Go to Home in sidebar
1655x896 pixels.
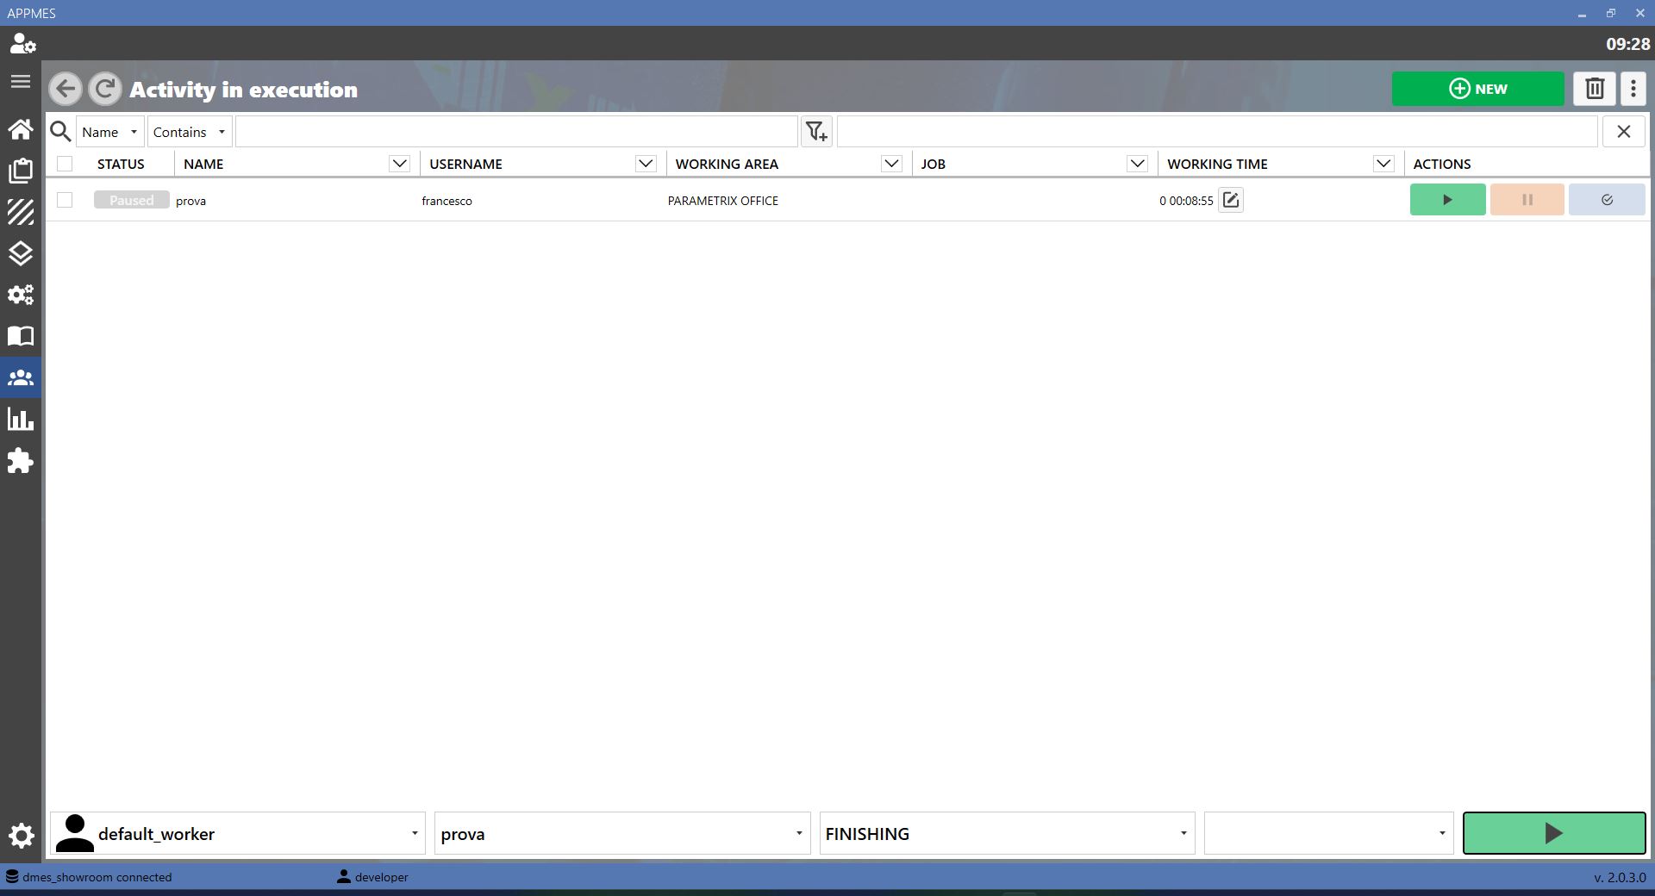[21, 129]
